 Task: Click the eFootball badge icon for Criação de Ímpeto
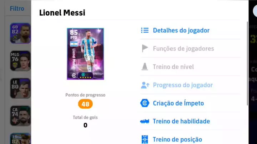tap(145, 103)
